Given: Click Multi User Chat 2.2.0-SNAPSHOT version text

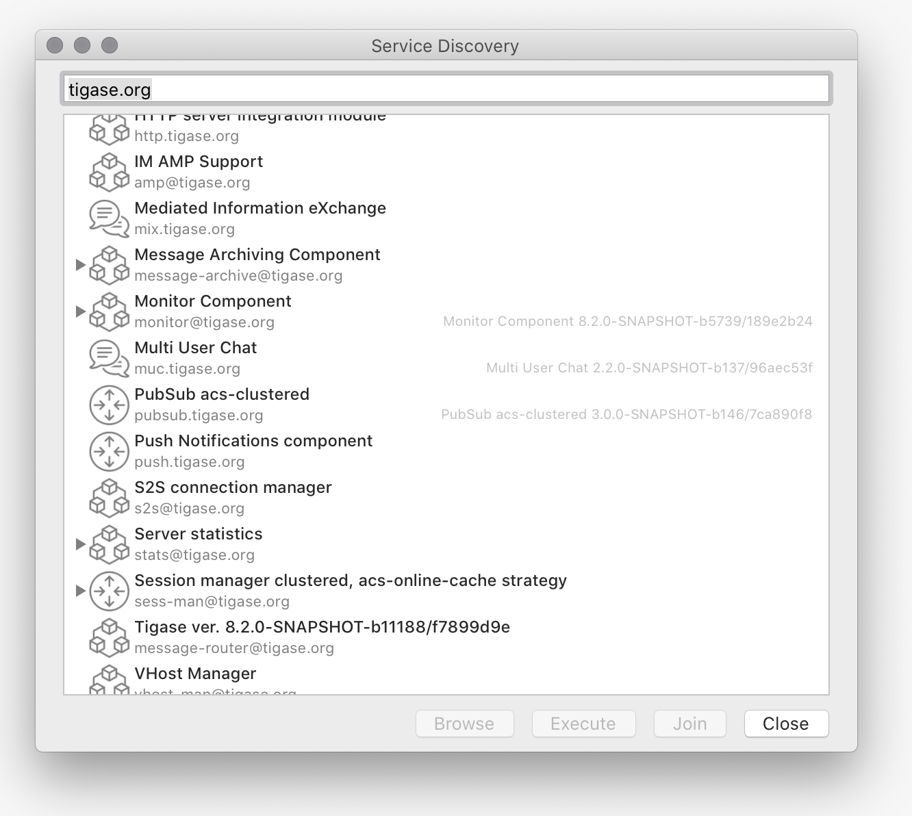Looking at the screenshot, I should point(649,368).
